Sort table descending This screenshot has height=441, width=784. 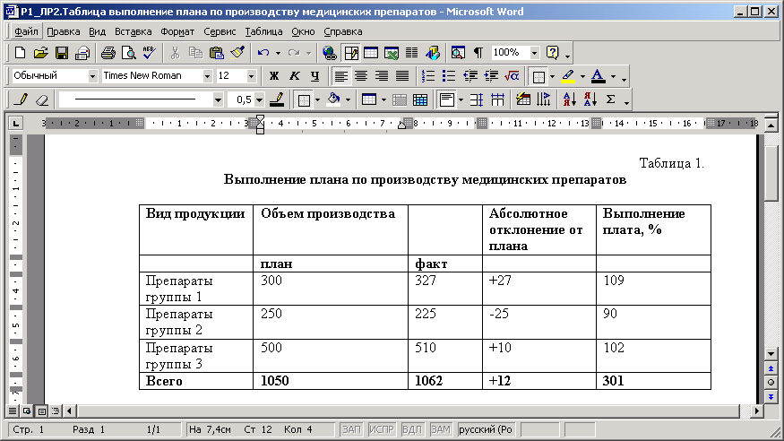click(x=590, y=99)
